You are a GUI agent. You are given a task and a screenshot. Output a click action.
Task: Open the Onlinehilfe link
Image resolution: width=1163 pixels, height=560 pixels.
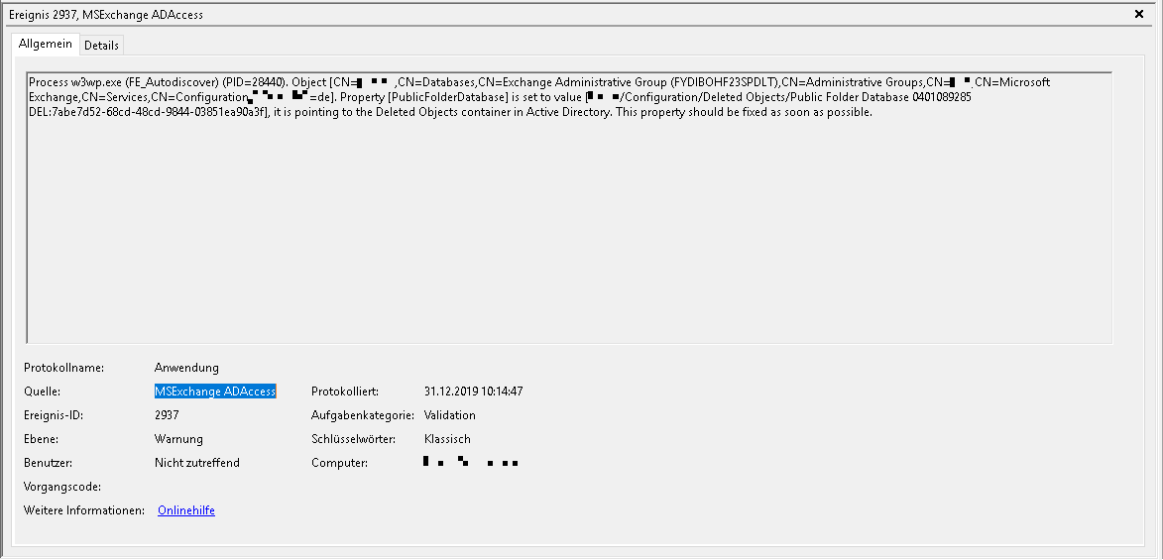click(186, 510)
